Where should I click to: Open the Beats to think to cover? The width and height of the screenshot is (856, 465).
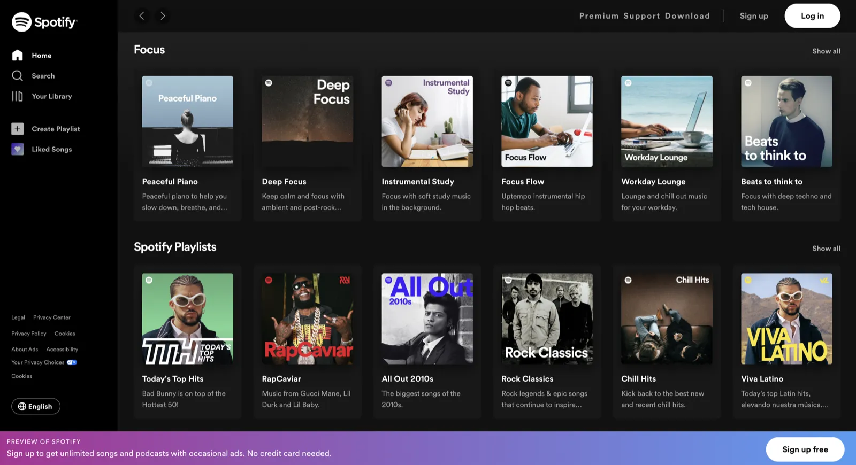pyautogui.click(x=787, y=121)
